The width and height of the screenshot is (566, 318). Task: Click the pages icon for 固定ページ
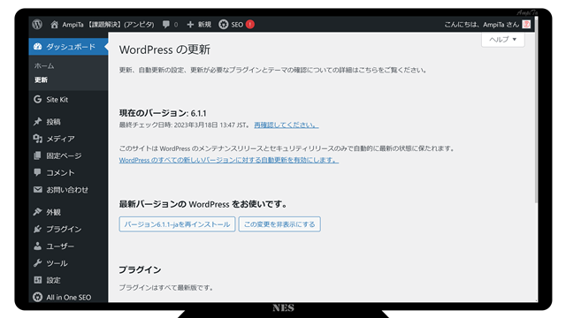[37, 155]
